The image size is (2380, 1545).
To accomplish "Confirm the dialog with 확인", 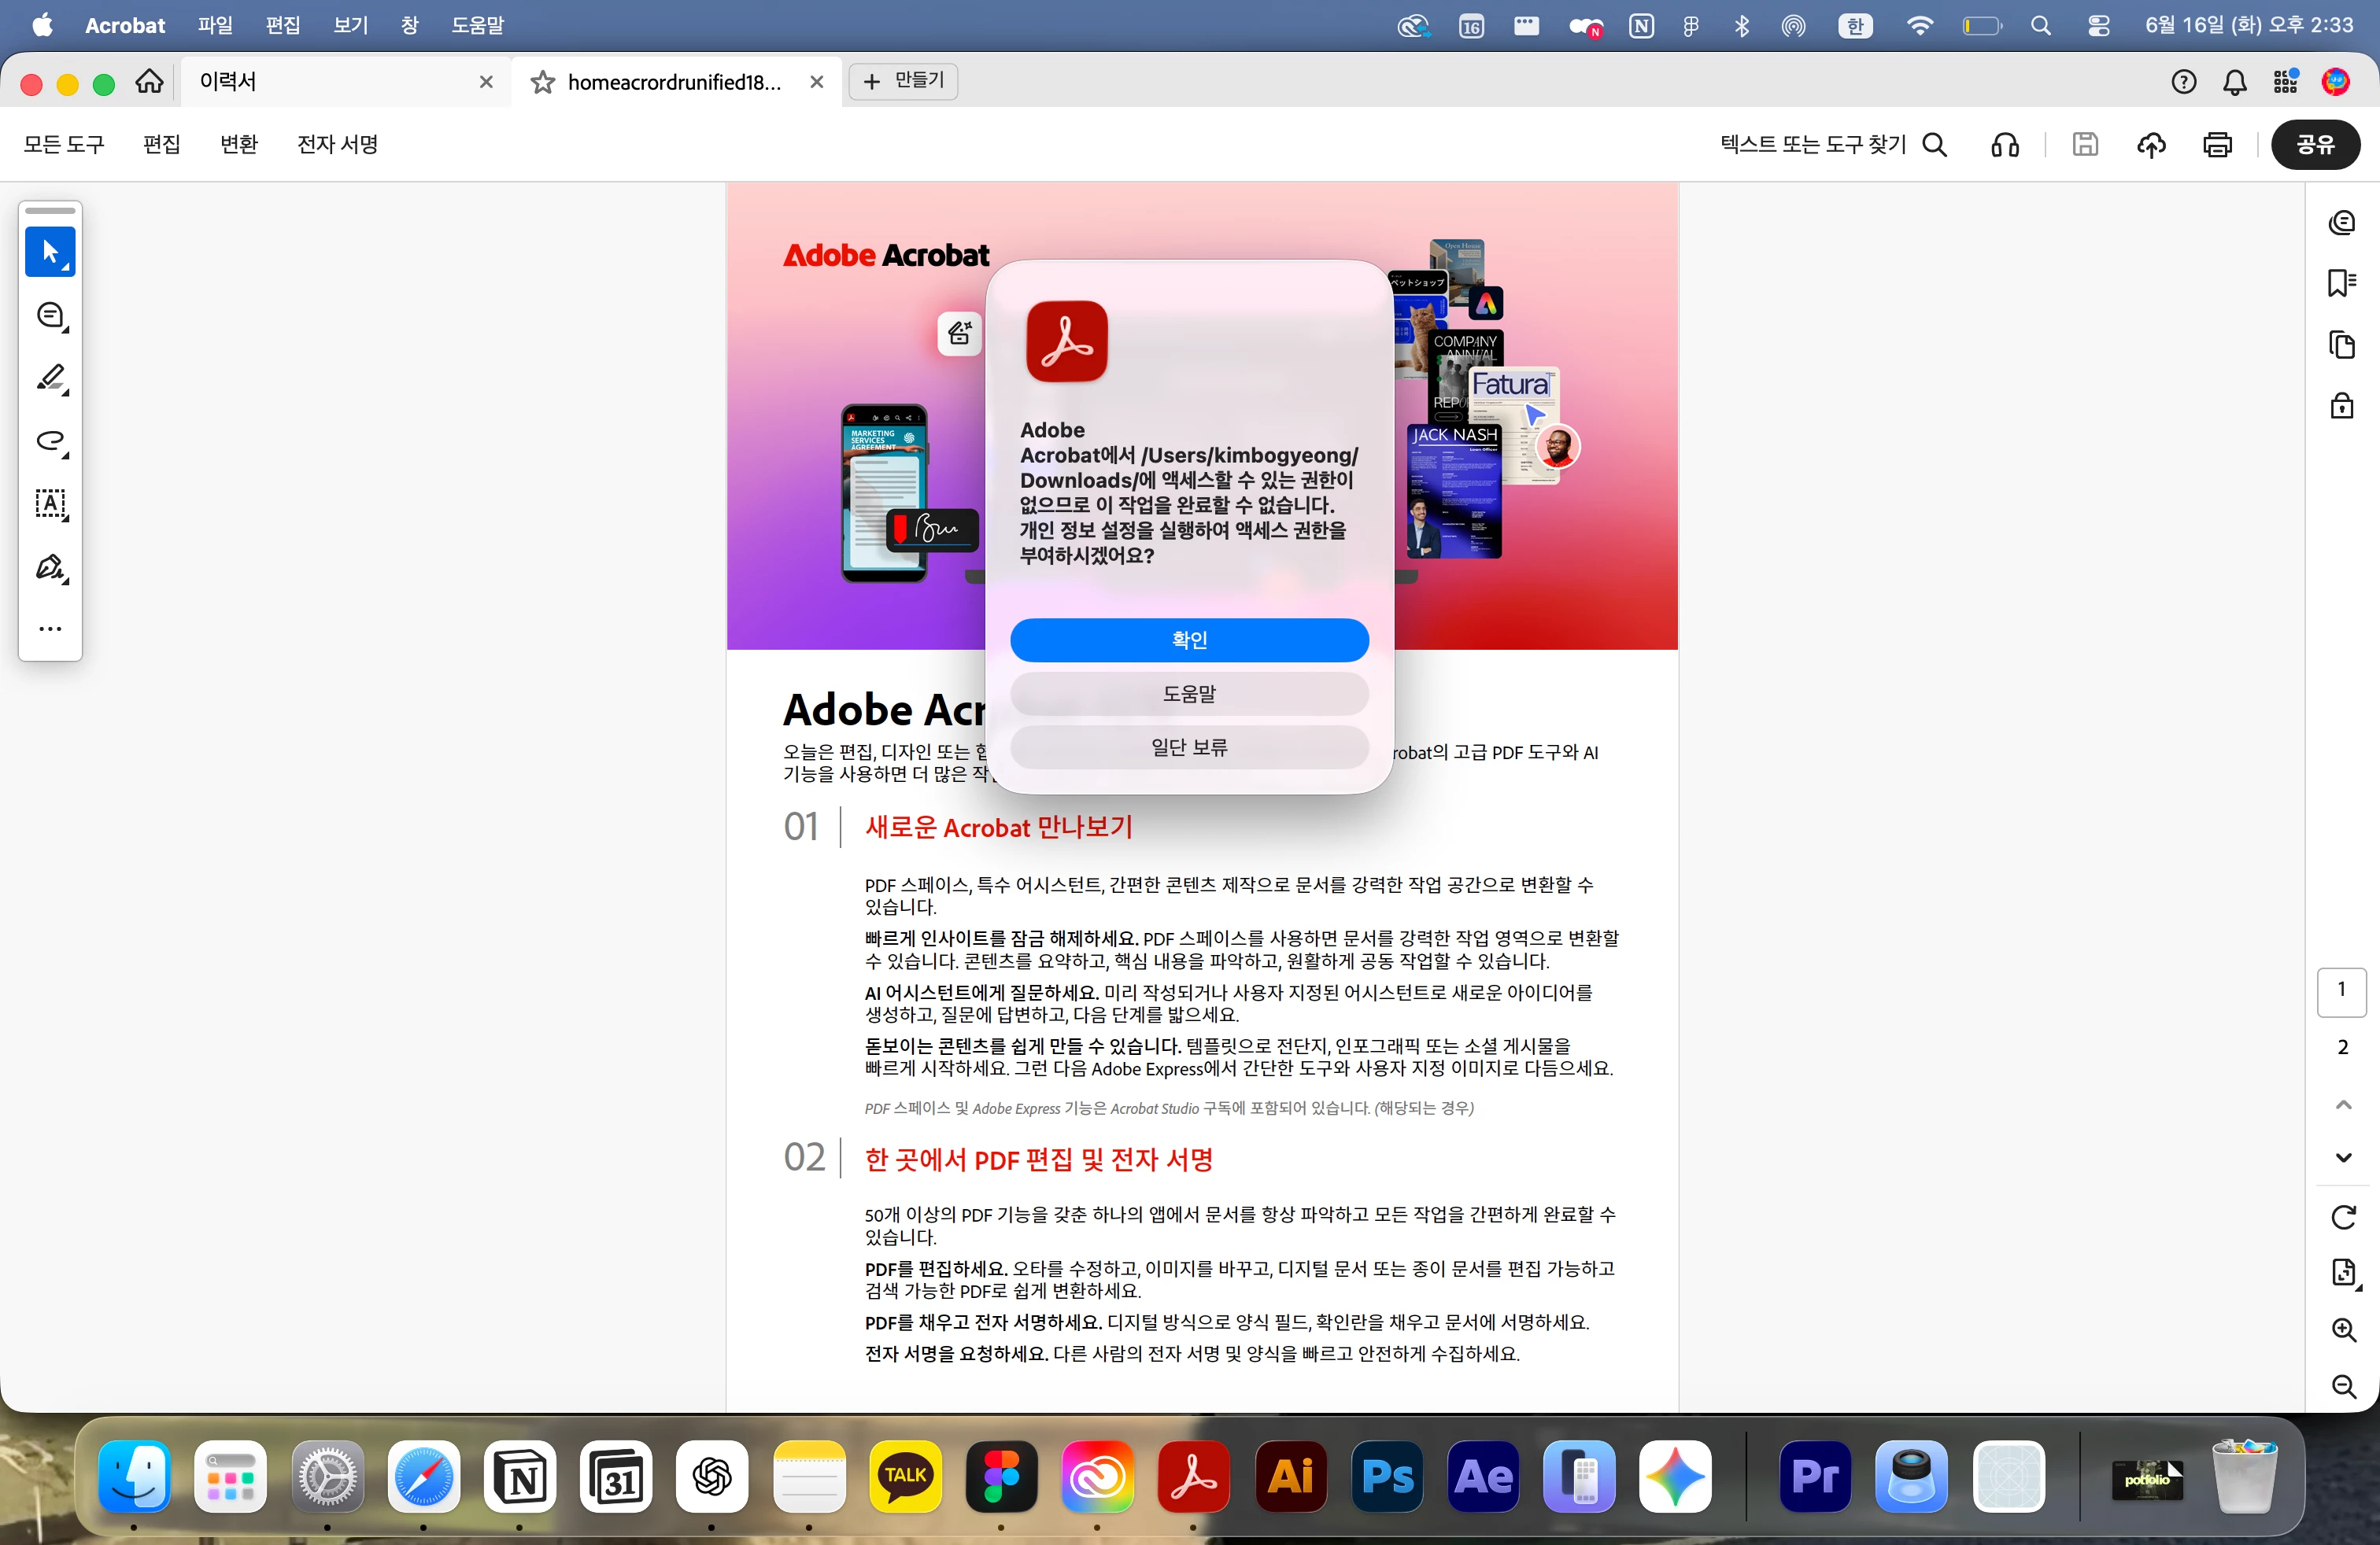I will (1189, 640).
